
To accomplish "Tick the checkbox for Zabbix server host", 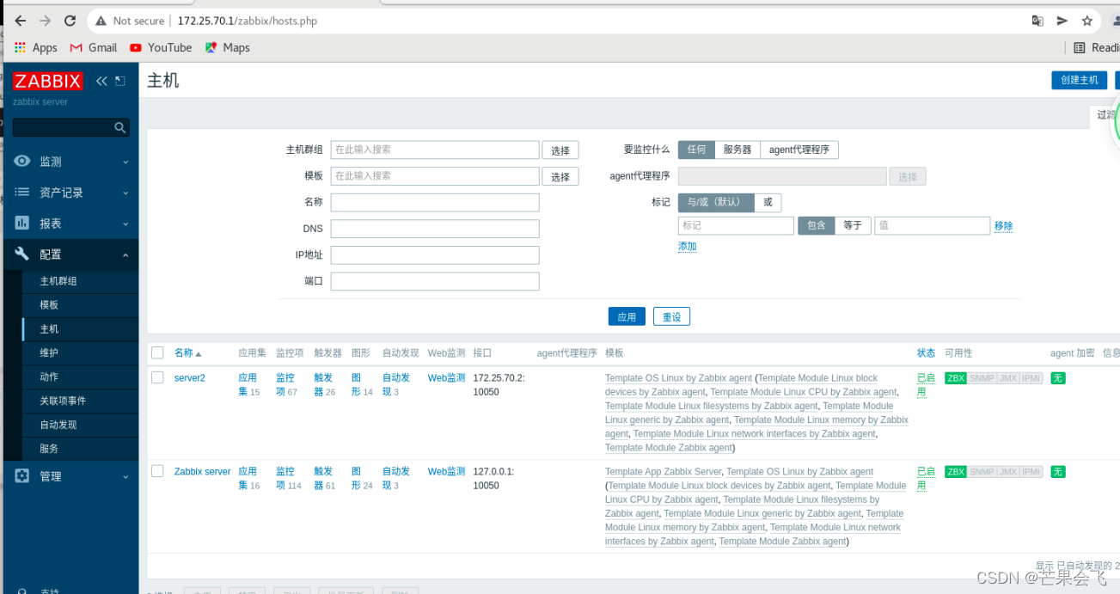I will tap(157, 471).
